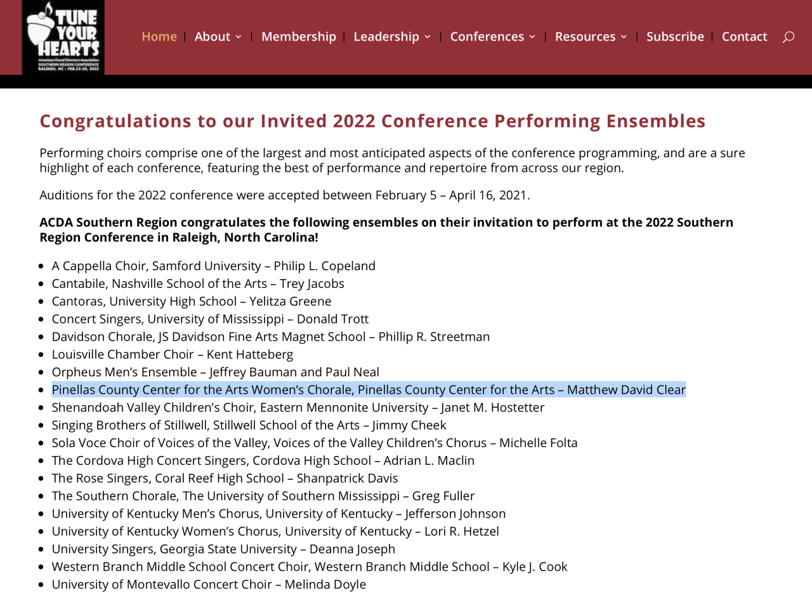Go to the Home menu item
The width and height of the screenshot is (812, 605).
click(x=159, y=37)
